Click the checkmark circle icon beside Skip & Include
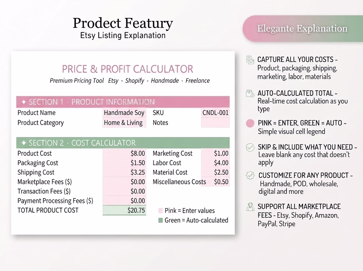 click(250, 147)
